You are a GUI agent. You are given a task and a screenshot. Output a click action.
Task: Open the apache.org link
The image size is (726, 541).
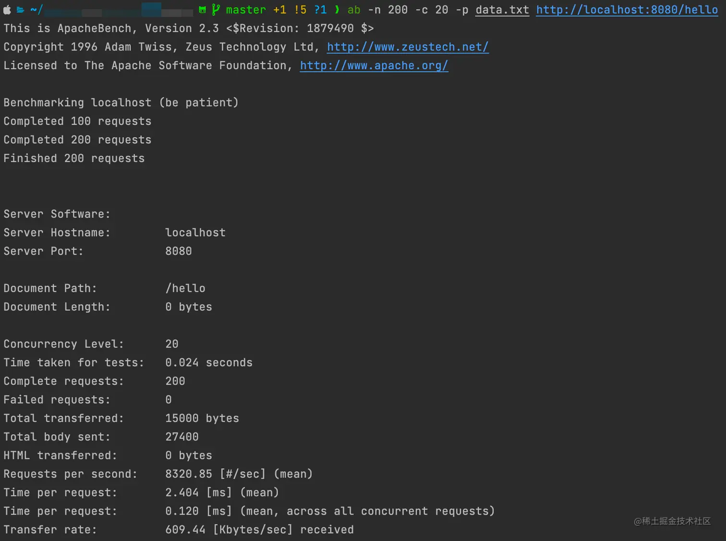pyautogui.click(x=374, y=66)
